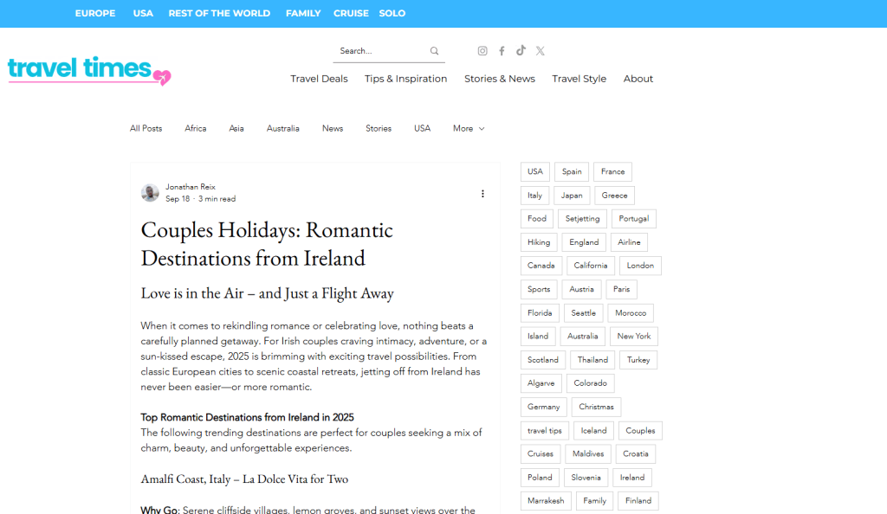Screen dimensions: 887x514
Task: Open the TikTok social icon
Action: tap(521, 51)
